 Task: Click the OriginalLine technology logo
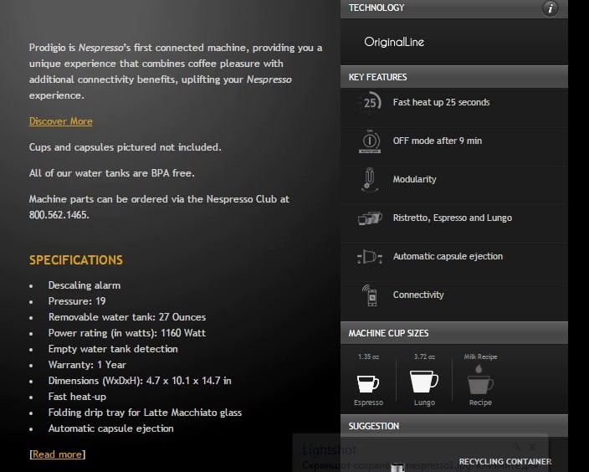coord(394,42)
